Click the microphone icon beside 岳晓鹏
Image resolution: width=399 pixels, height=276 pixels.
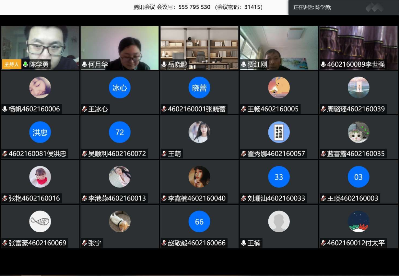(164, 64)
